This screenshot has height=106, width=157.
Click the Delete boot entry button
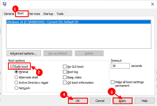pyautogui.click(x=89, y=53)
